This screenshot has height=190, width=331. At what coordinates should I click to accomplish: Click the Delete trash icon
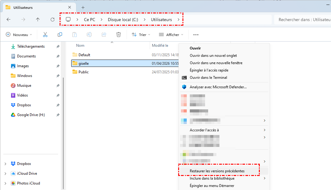pos(119,35)
